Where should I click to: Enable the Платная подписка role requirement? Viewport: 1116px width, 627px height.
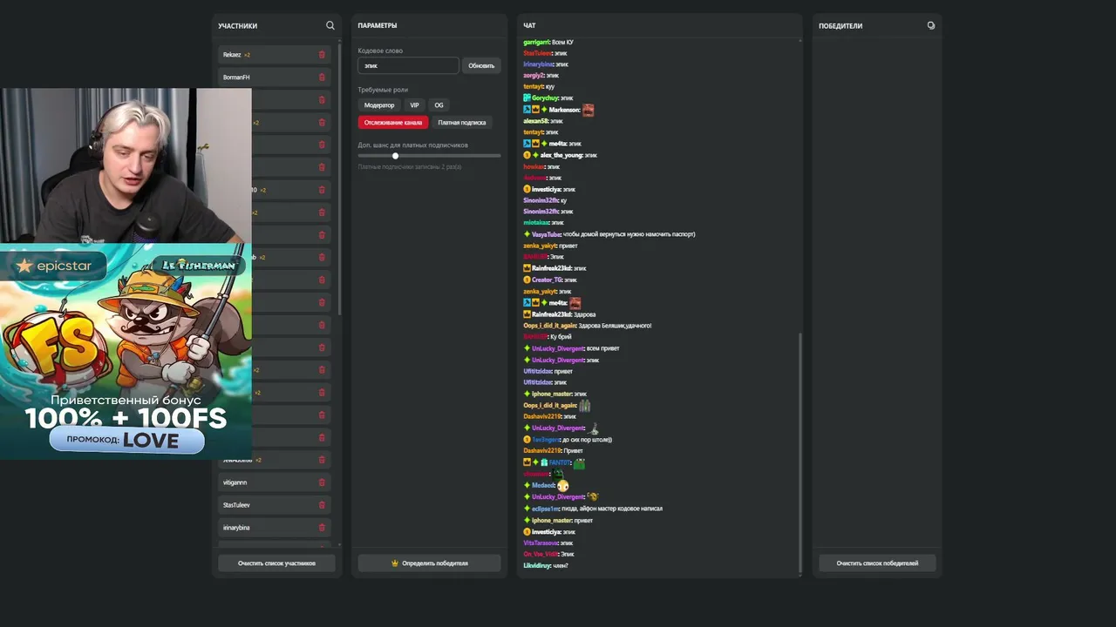coord(461,123)
